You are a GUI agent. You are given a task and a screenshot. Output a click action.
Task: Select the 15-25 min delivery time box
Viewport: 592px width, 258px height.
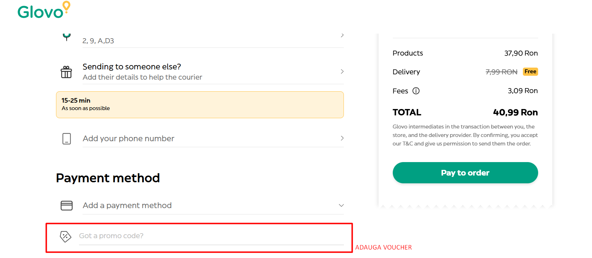[200, 105]
